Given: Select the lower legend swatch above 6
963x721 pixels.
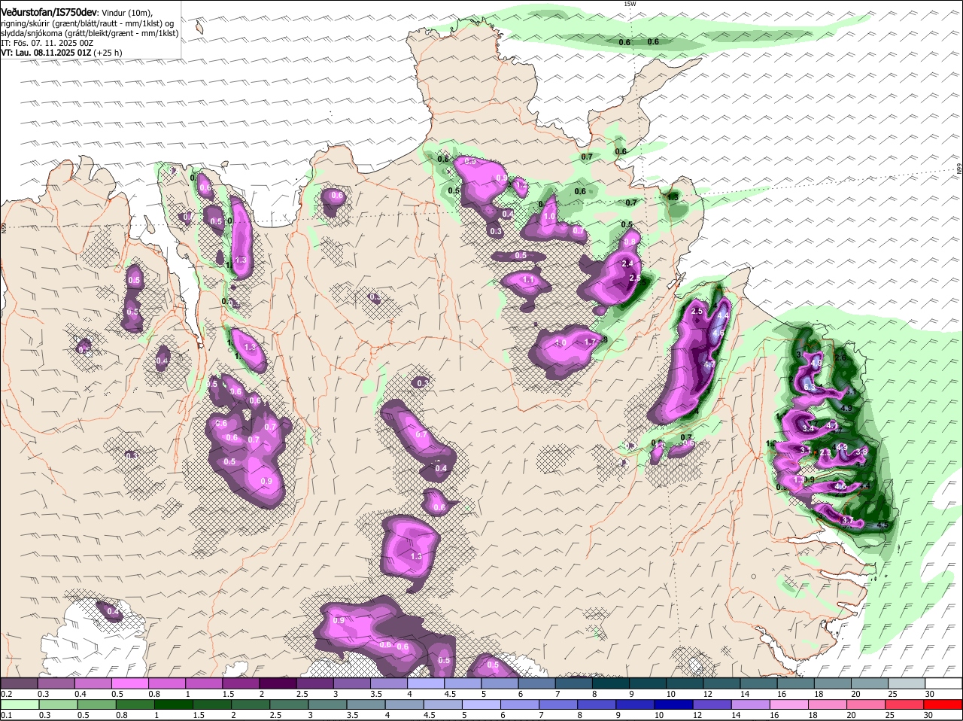Looking at the screenshot, I should [x=521, y=704].
